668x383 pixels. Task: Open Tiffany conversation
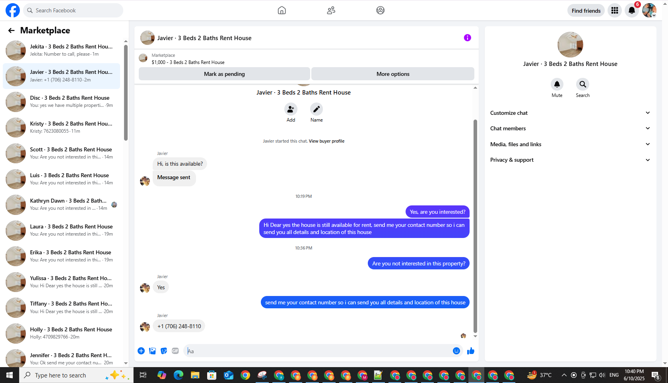click(61, 307)
